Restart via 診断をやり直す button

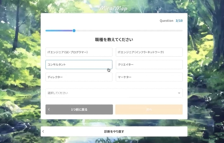(114, 132)
